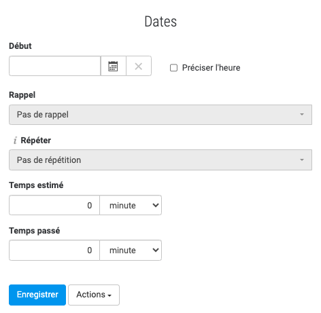Image resolution: width=321 pixels, height=313 pixels.
Task: Open the Répéter dropdown showing Pas de répétition
Action: pyautogui.click(x=160, y=160)
